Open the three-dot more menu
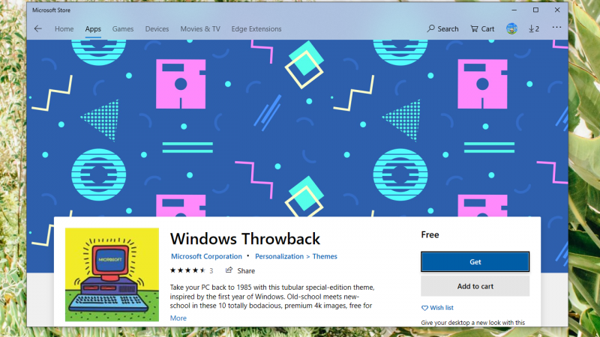This screenshot has height=337, width=600. tap(556, 27)
